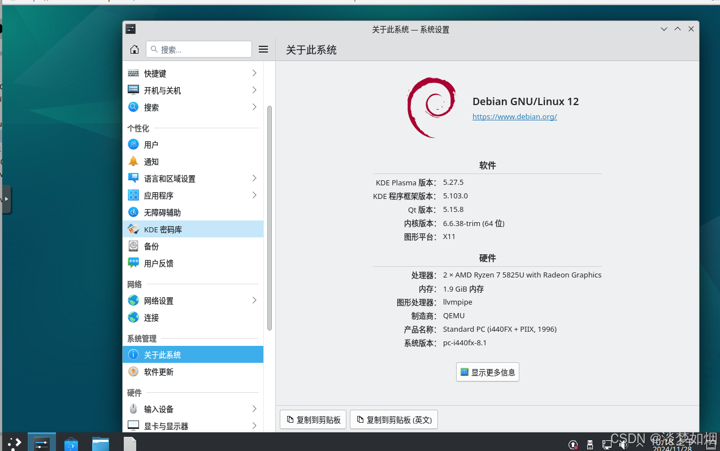Image resolution: width=720 pixels, height=451 pixels.
Task: Open the https://www.debian.org/ link
Action: 515,116
